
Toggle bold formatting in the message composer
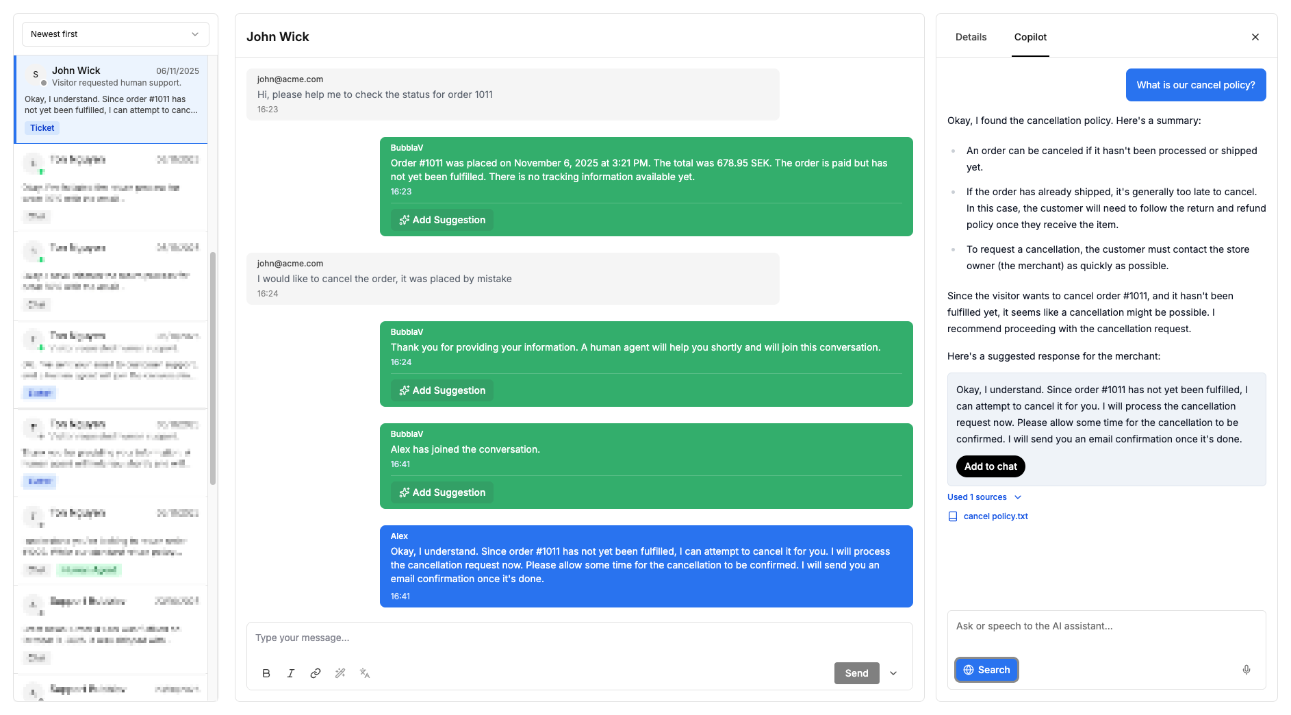(266, 673)
